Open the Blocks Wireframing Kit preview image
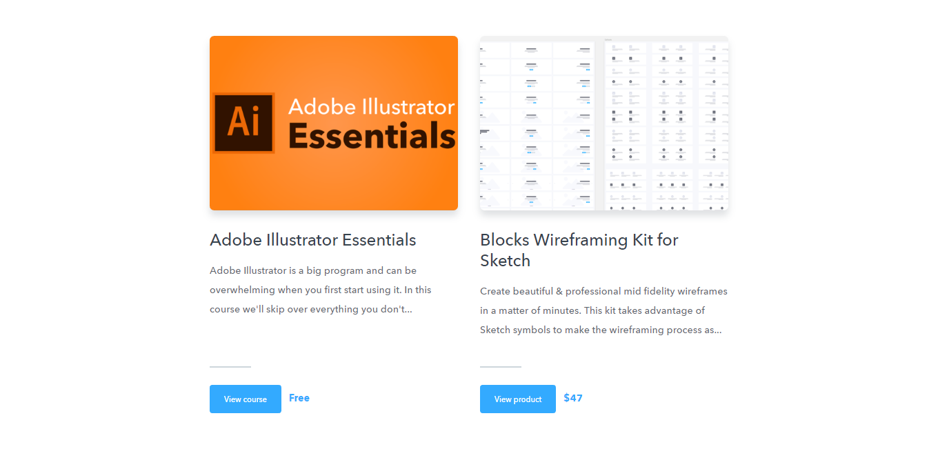The width and height of the screenshot is (938, 458). [604, 123]
